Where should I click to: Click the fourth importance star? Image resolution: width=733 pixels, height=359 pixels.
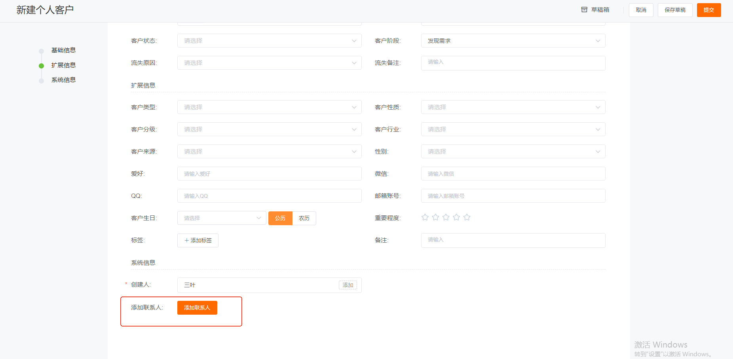(x=456, y=217)
